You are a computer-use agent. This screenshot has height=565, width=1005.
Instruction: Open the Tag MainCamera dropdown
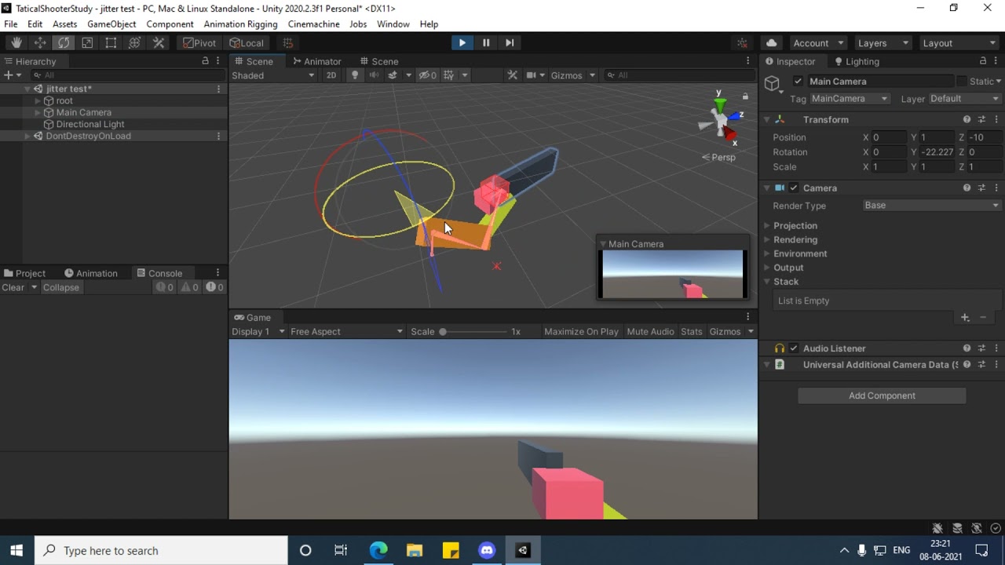[850, 99]
